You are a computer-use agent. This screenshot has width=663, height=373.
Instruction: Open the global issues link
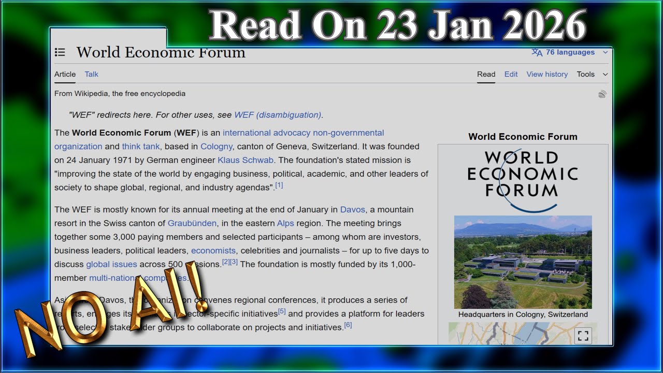pos(111,264)
